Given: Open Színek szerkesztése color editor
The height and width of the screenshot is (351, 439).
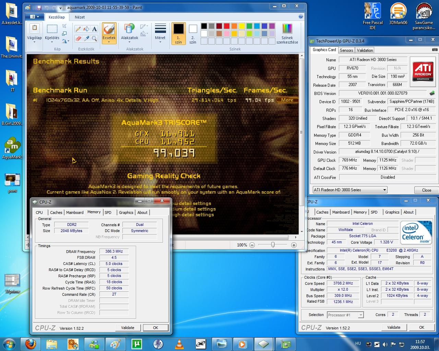Looking at the screenshot, I should pos(287,34).
